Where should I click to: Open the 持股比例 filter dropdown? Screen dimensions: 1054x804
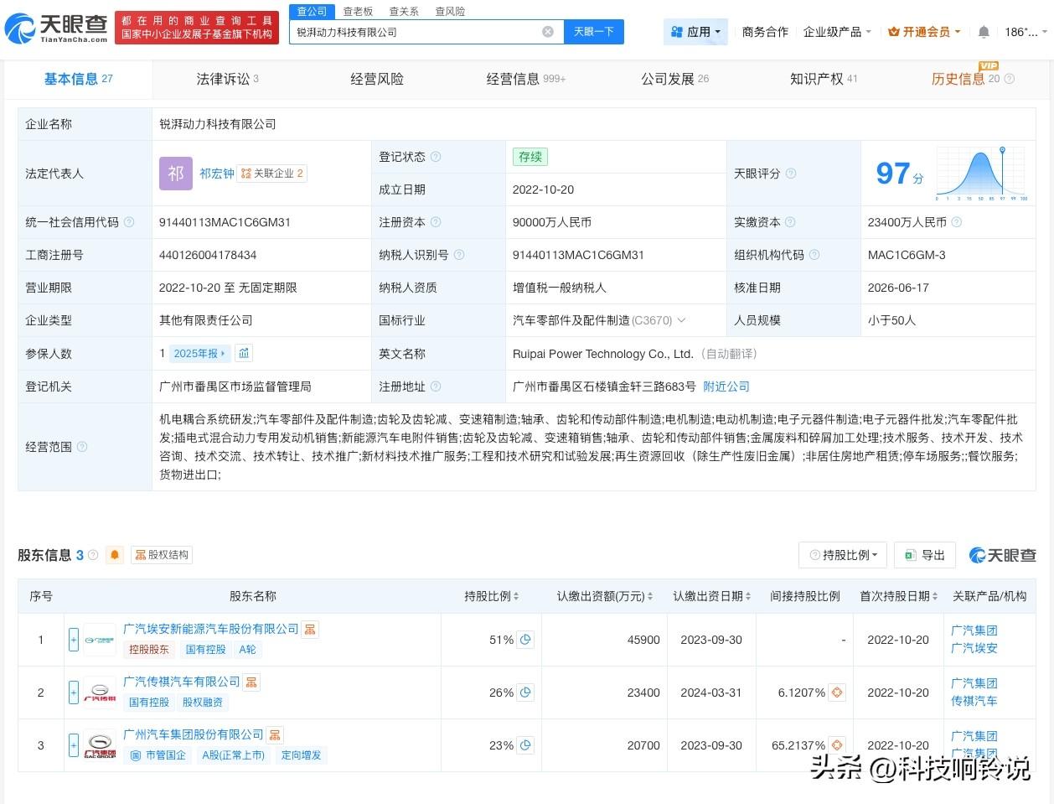[845, 555]
